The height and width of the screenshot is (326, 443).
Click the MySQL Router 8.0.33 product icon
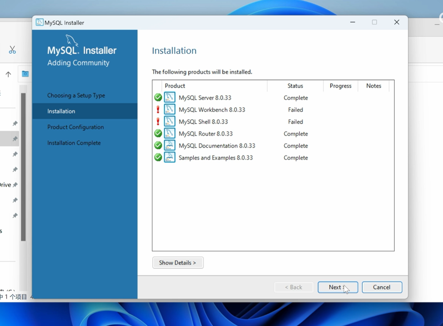170,134
